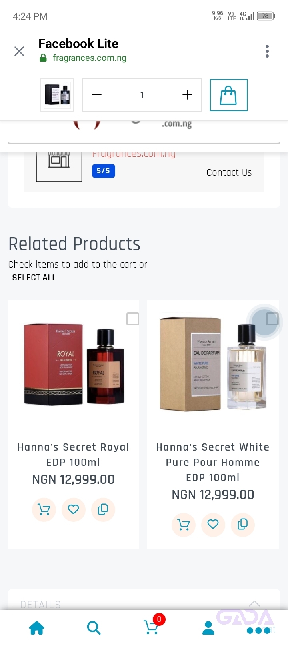Screen dimensions: 288x645
Task: Collapse the Details section chevron
Action: click(254, 604)
